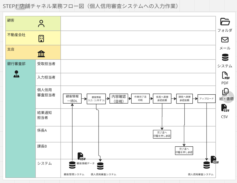Viewport: 237px width, 183px height.
Task: Click the 係長A row label
Action: 42,130
